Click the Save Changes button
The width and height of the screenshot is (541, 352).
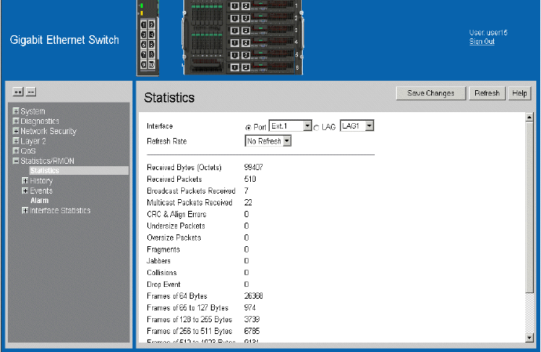pos(430,93)
